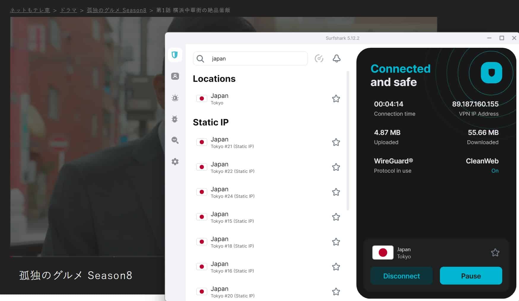Click the Japan flag in the connected server card
The width and height of the screenshot is (519, 301).
click(x=383, y=253)
